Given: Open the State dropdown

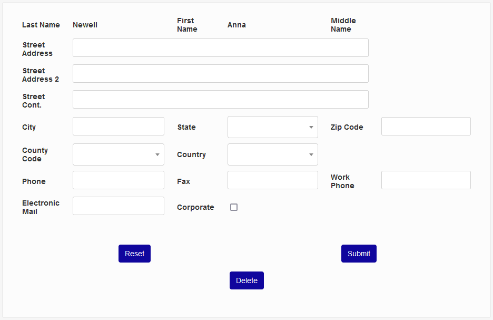Looking at the screenshot, I should pyautogui.click(x=272, y=127).
